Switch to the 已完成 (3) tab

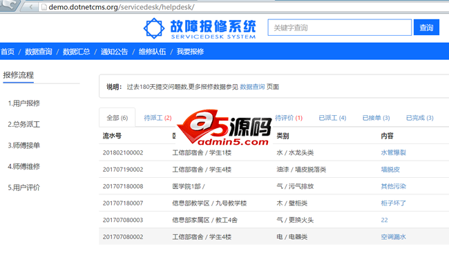coord(420,118)
